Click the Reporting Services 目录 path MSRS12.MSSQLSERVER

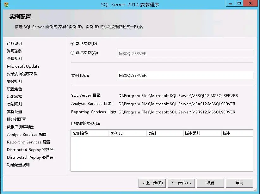(177, 112)
